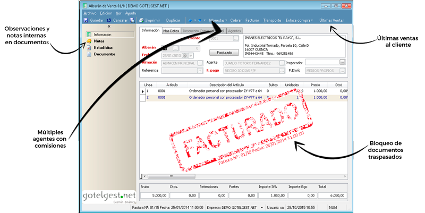Open the Notas sidebar item
Image resolution: width=425 pixels, height=213 pixels.
point(99,41)
